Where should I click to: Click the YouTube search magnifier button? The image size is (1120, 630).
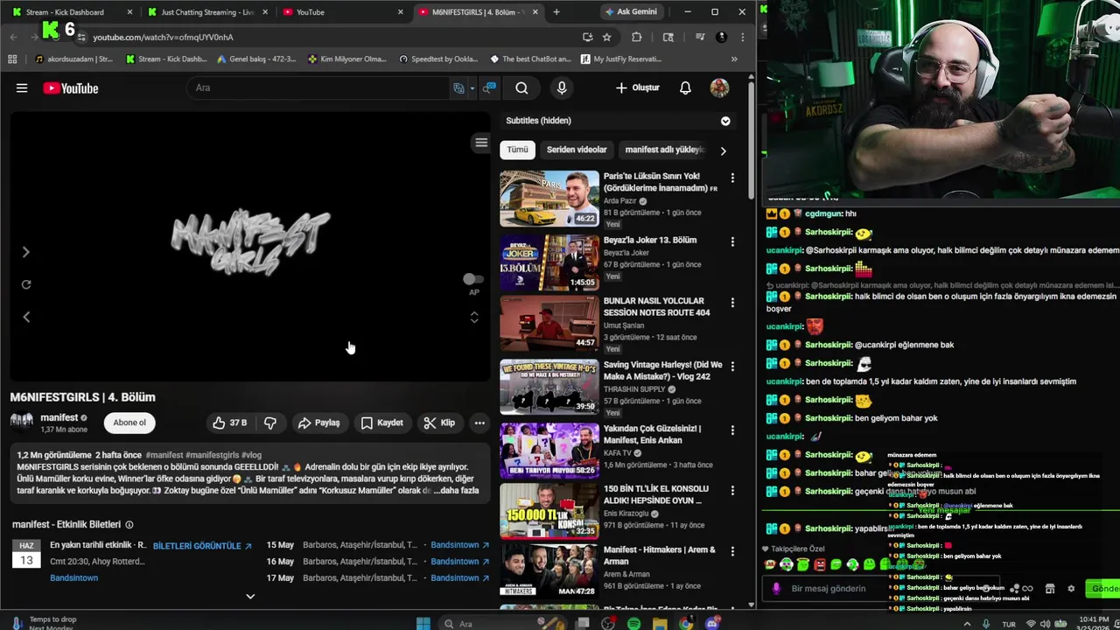click(x=521, y=87)
